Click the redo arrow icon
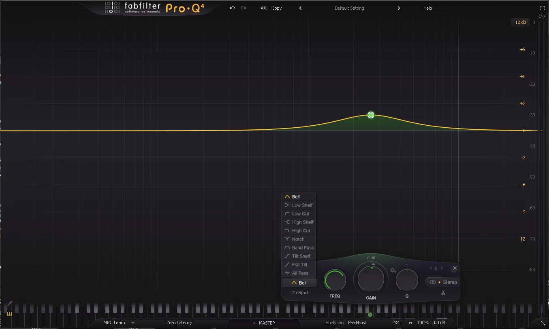This screenshot has height=329, width=549. (244, 8)
